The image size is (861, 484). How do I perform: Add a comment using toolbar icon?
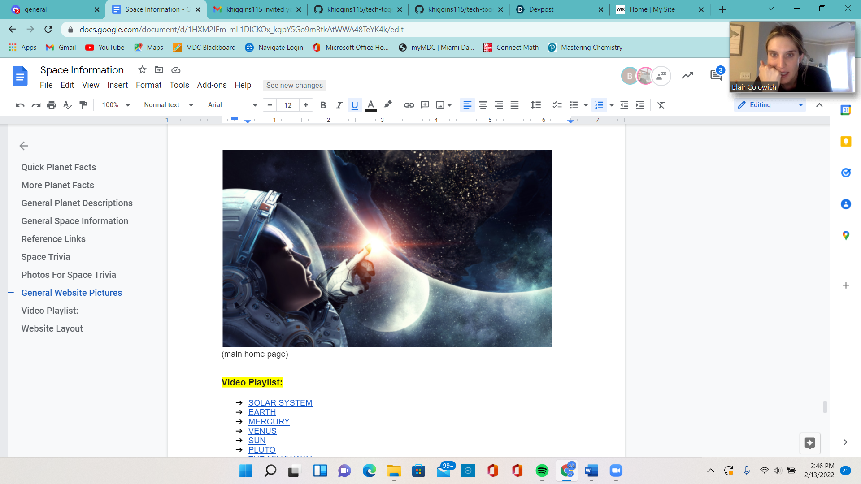(x=425, y=105)
